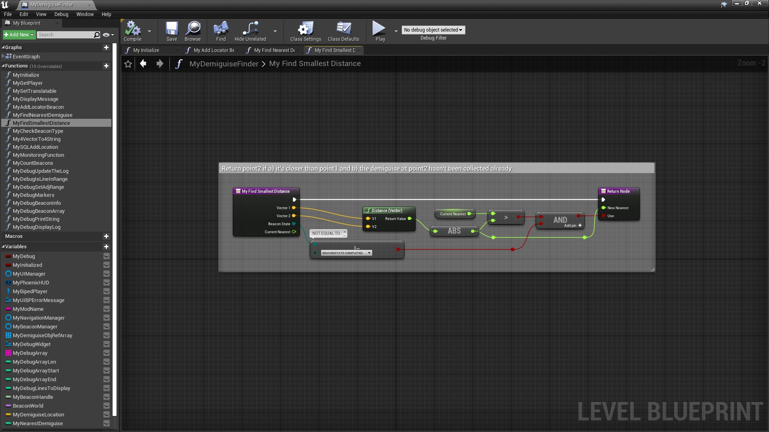Navigate forward in graph history

[x=160, y=64]
